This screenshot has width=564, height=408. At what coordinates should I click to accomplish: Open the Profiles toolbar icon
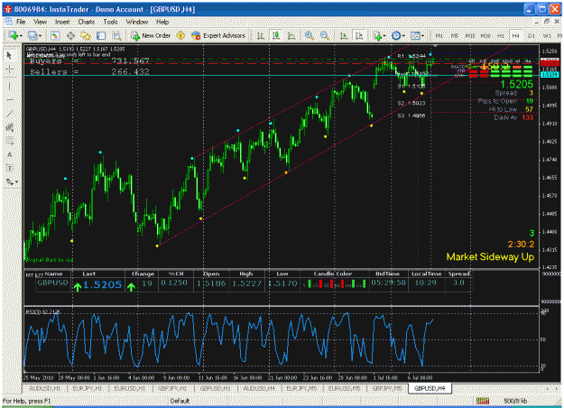coord(32,35)
